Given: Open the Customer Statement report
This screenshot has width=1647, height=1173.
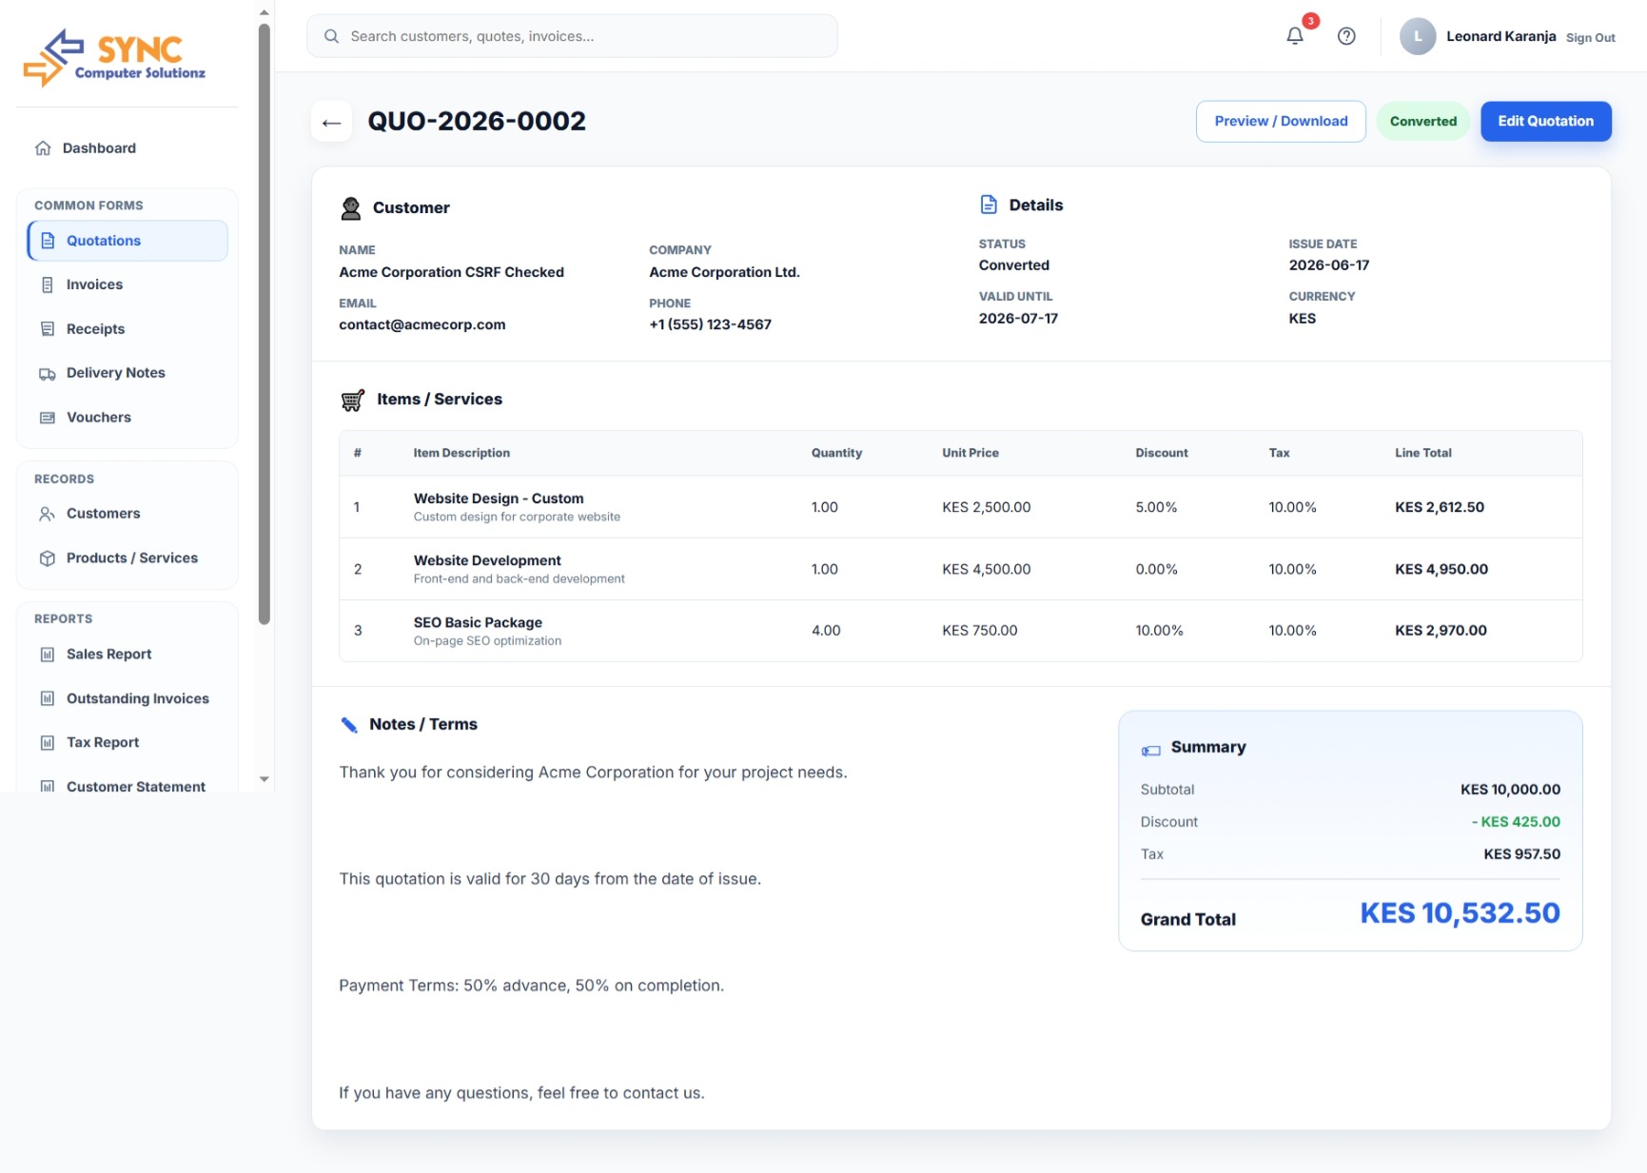Looking at the screenshot, I should click(x=127, y=786).
